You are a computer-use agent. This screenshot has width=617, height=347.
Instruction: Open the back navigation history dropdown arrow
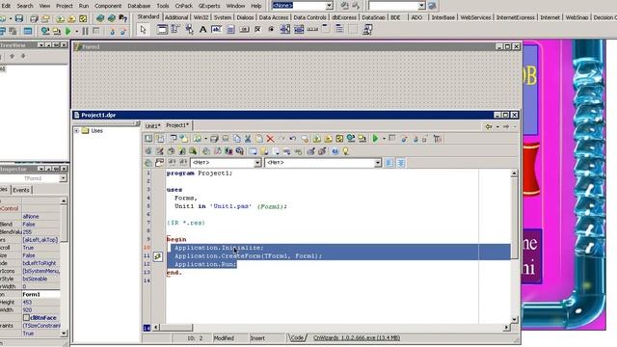point(497,126)
